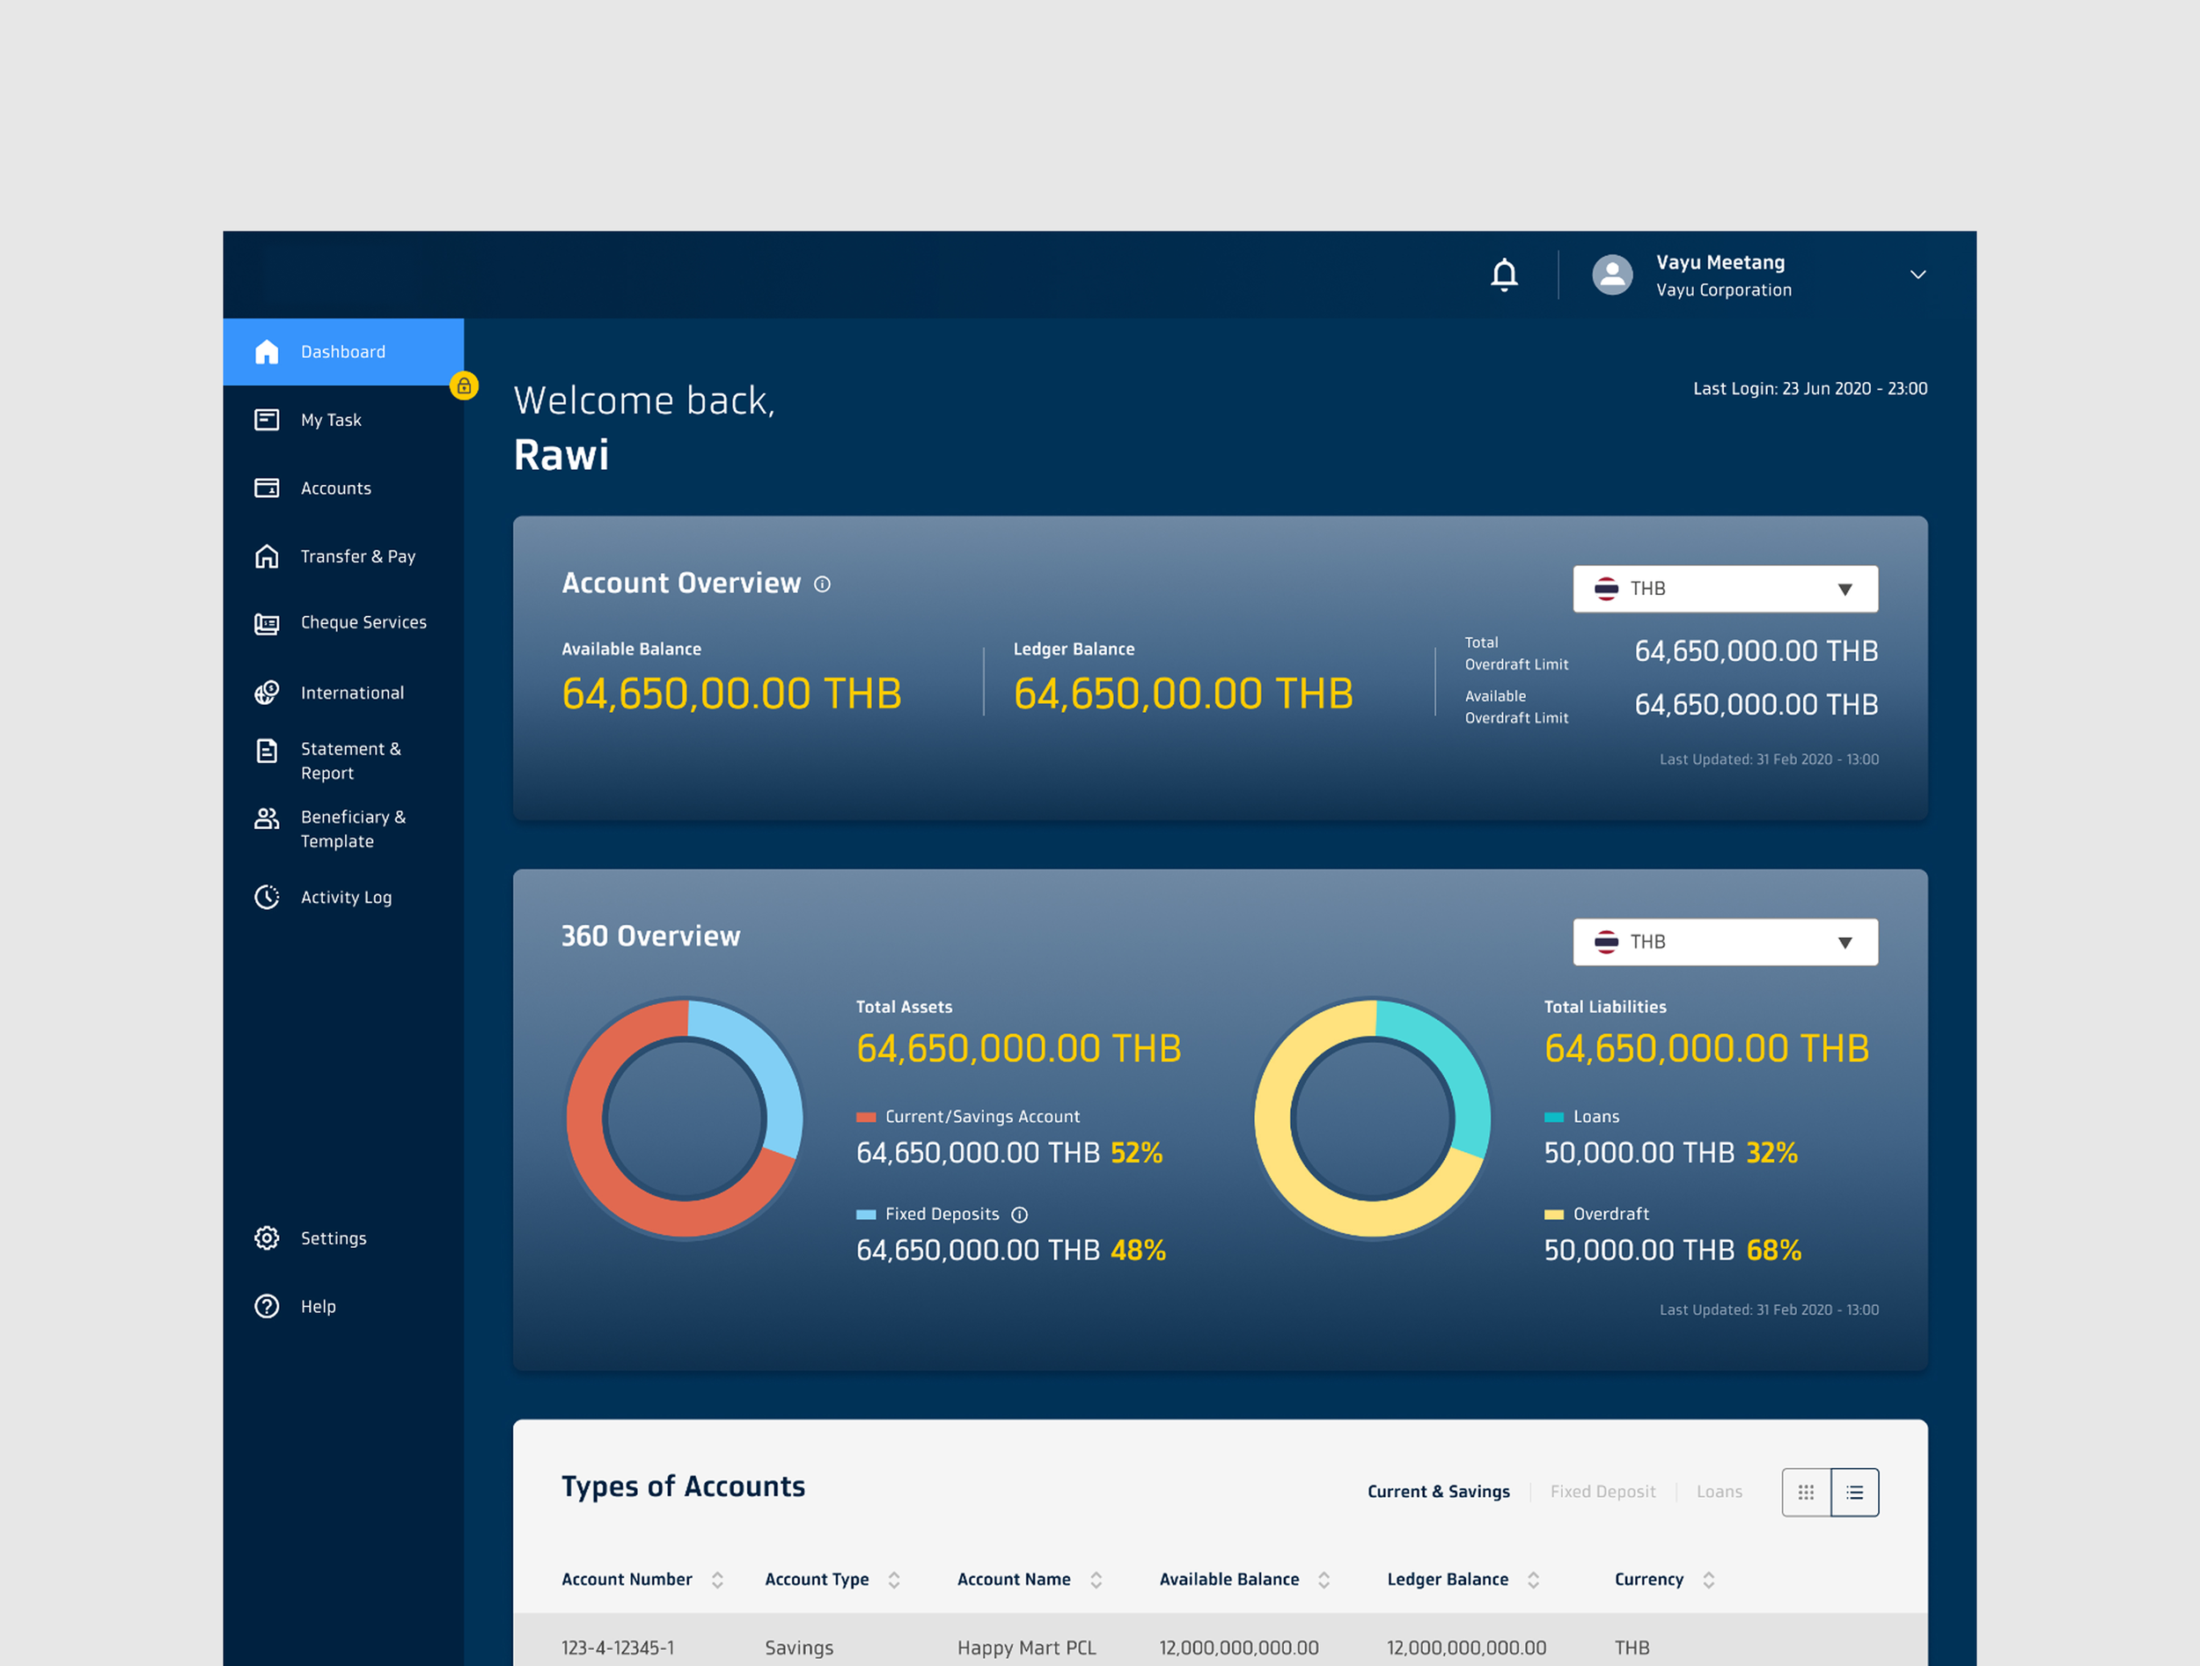
Task: Sort by Account Number column arrows
Action: coord(717,1580)
